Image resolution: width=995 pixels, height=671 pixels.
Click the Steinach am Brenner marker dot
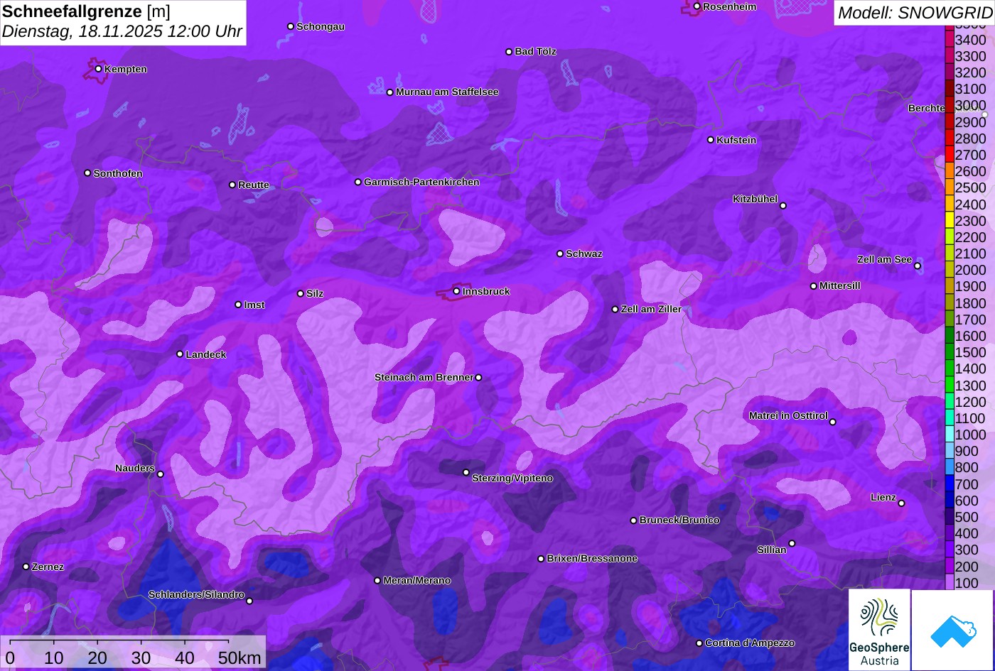tap(478, 378)
